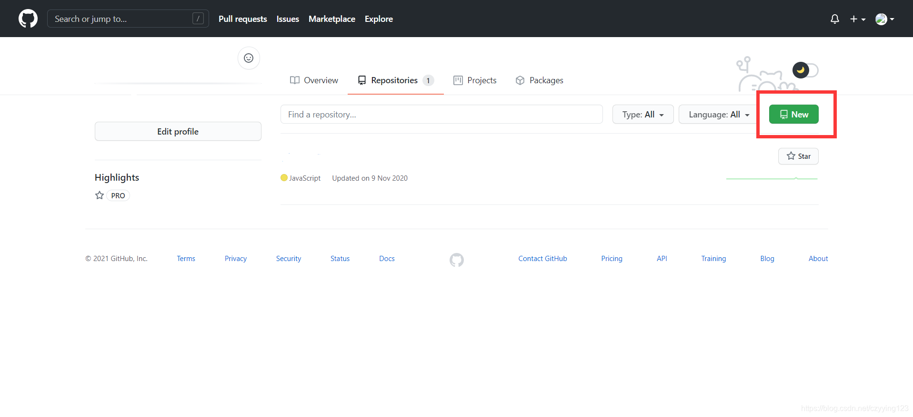Switch to the Projects tab
The height and width of the screenshot is (417, 913).
475,80
